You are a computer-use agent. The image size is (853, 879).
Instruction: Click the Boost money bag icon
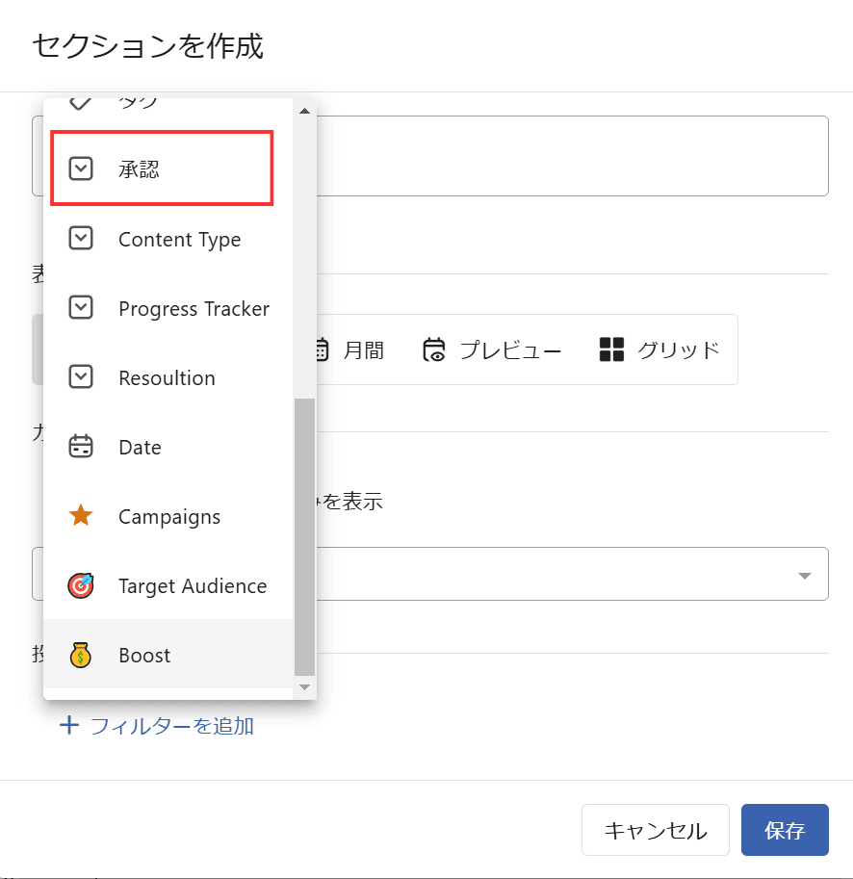coord(82,656)
